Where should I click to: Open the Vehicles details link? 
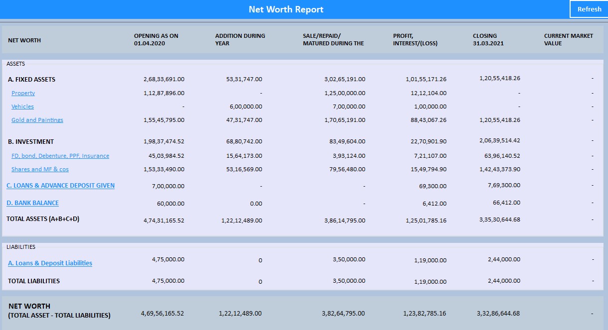point(22,107)
